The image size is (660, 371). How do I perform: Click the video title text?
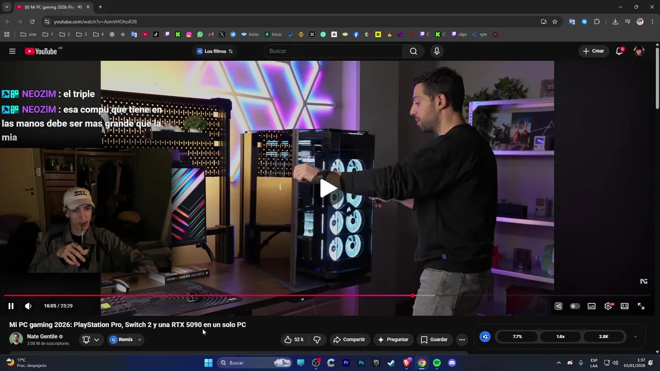pos(127,325)
